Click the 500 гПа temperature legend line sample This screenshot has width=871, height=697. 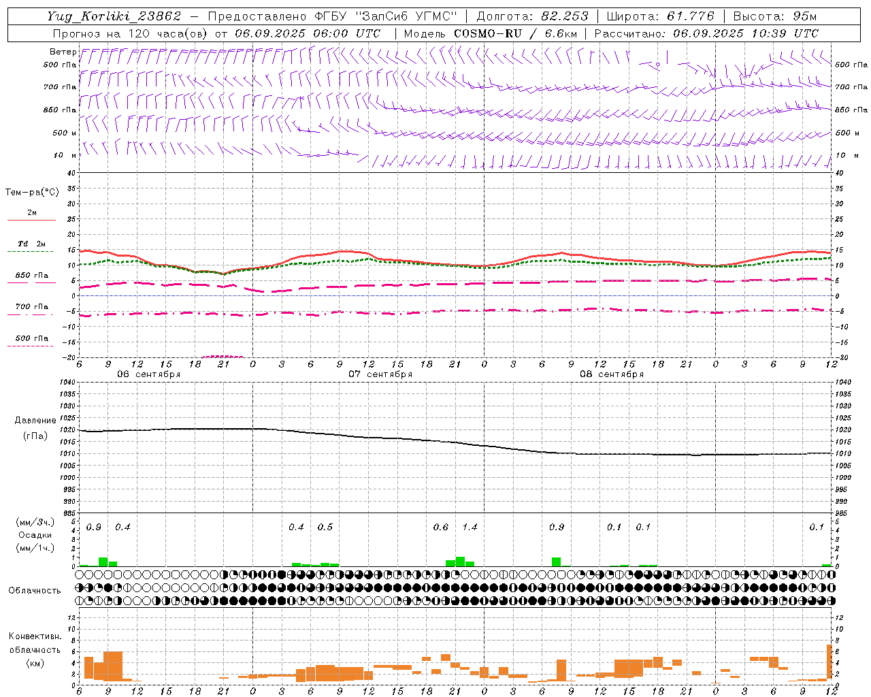tap(31, 346)
